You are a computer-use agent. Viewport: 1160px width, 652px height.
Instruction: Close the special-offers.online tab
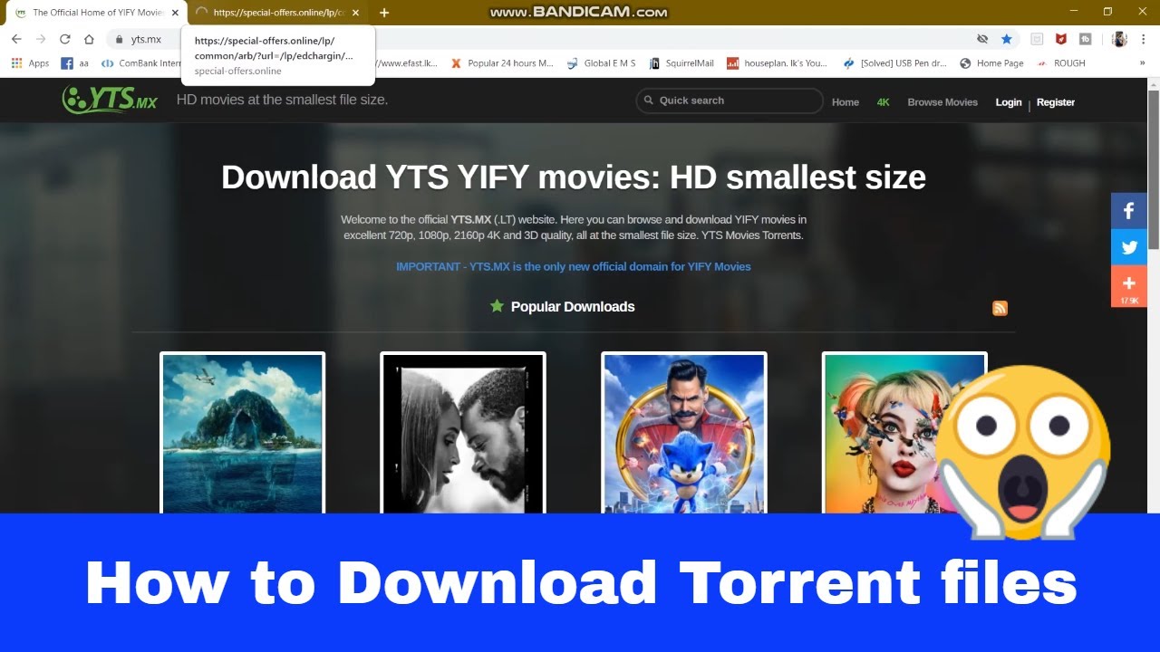[x=355, y=13]
